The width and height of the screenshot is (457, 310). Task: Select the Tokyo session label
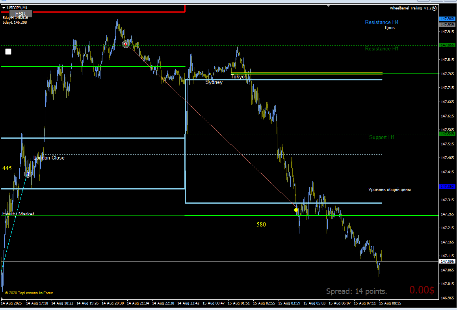(x=238, y=77)
